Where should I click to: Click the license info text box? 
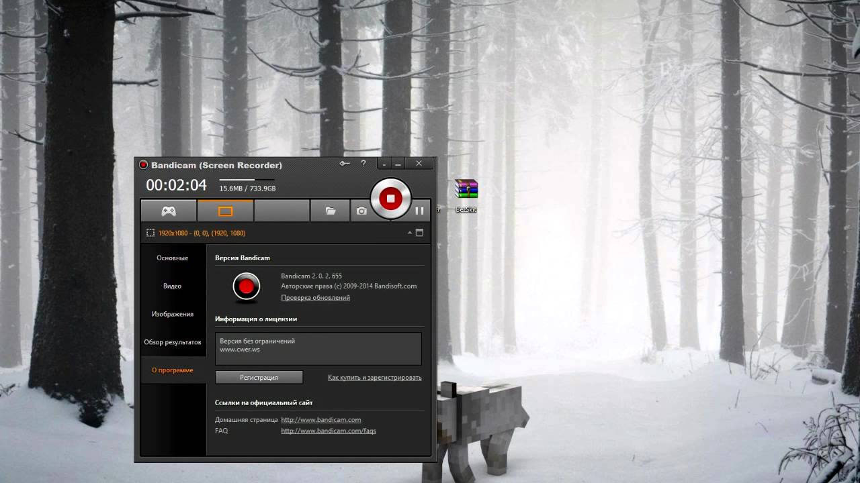tap(318, 349)
